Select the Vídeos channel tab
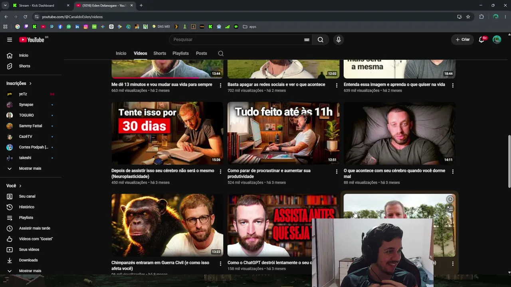Viewport: 511px width, 287px height. (x=140, y=53)
